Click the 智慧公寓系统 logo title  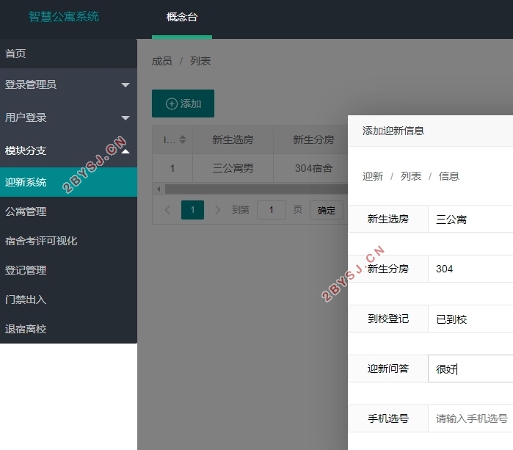click(x=63, y=16)
